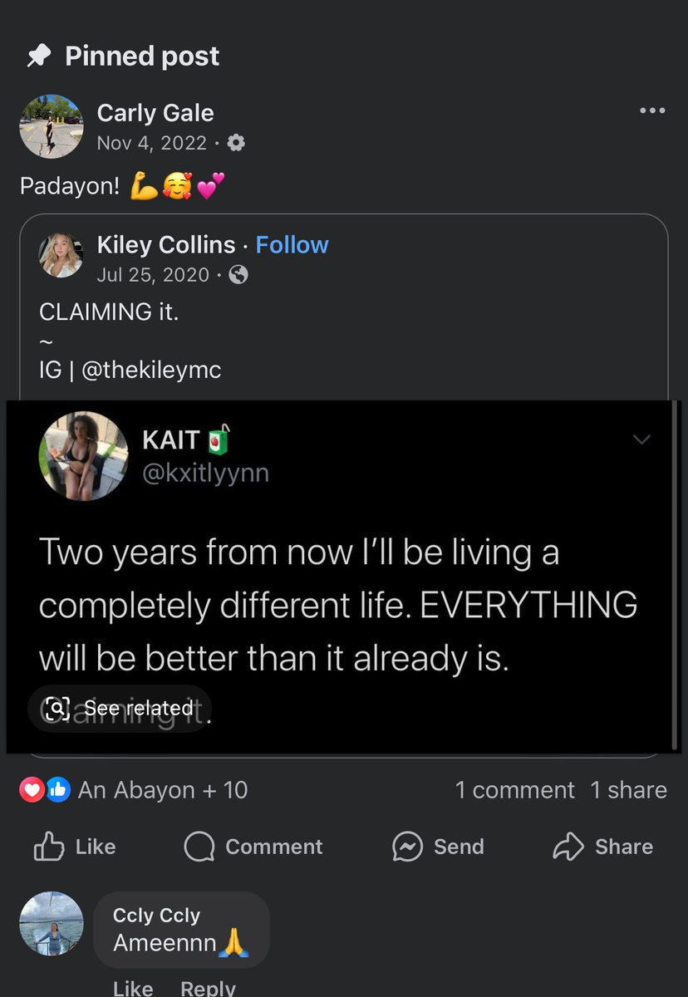
Task: Tap the Comment speech bubble icon
Action: [x=199, y=847]
